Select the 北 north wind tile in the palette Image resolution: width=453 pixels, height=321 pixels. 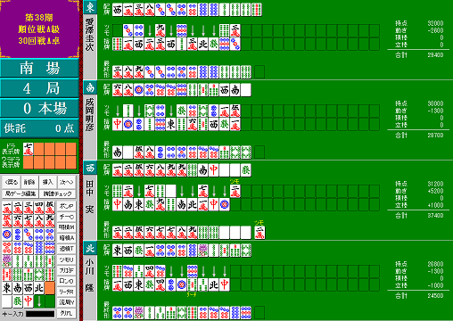39,288
